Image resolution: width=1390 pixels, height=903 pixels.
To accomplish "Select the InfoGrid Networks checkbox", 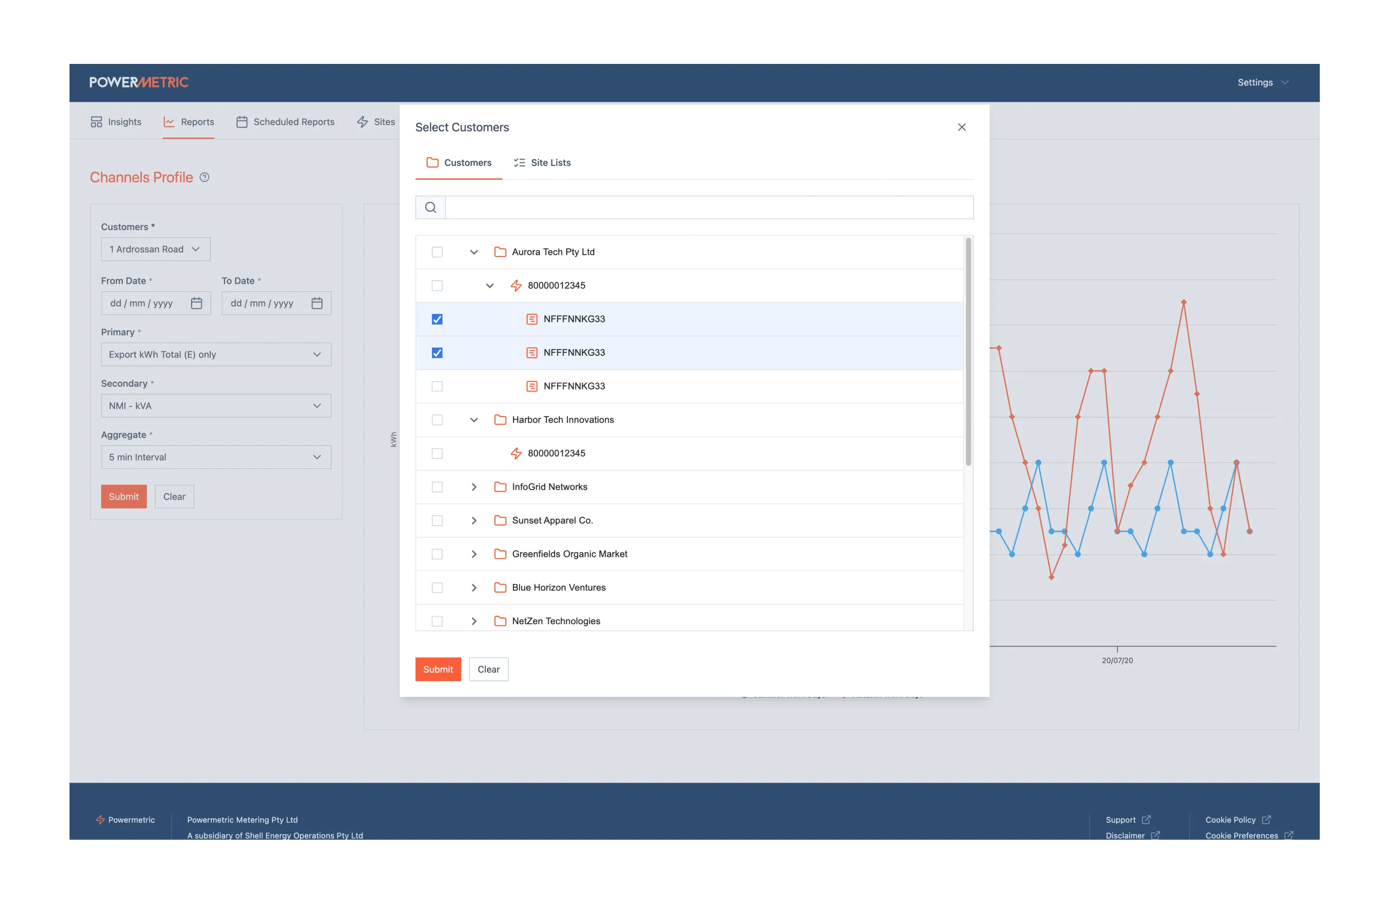I will click(437, 487).
